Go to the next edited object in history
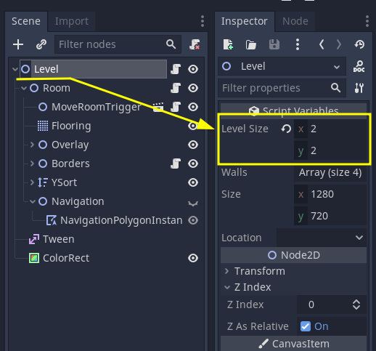 (x=339, y=44)
